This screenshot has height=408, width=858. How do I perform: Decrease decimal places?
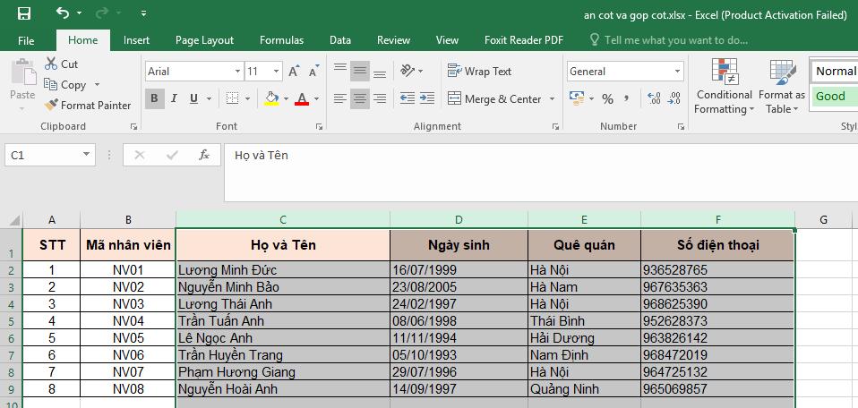pyautogui.click(x=674, y=99)
